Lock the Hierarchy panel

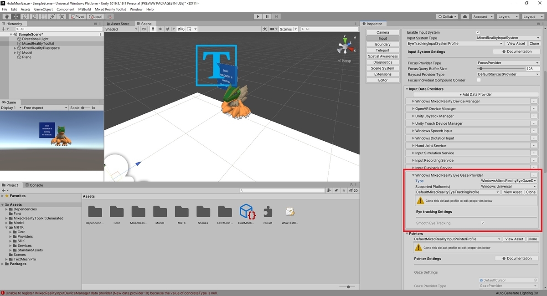(95, 24)
